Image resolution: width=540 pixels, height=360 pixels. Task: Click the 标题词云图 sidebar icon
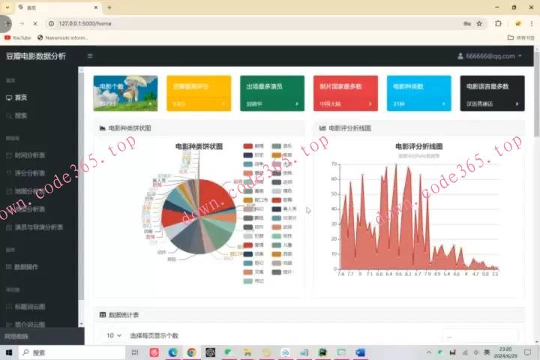pyautogui.click(x=9, y=307)
